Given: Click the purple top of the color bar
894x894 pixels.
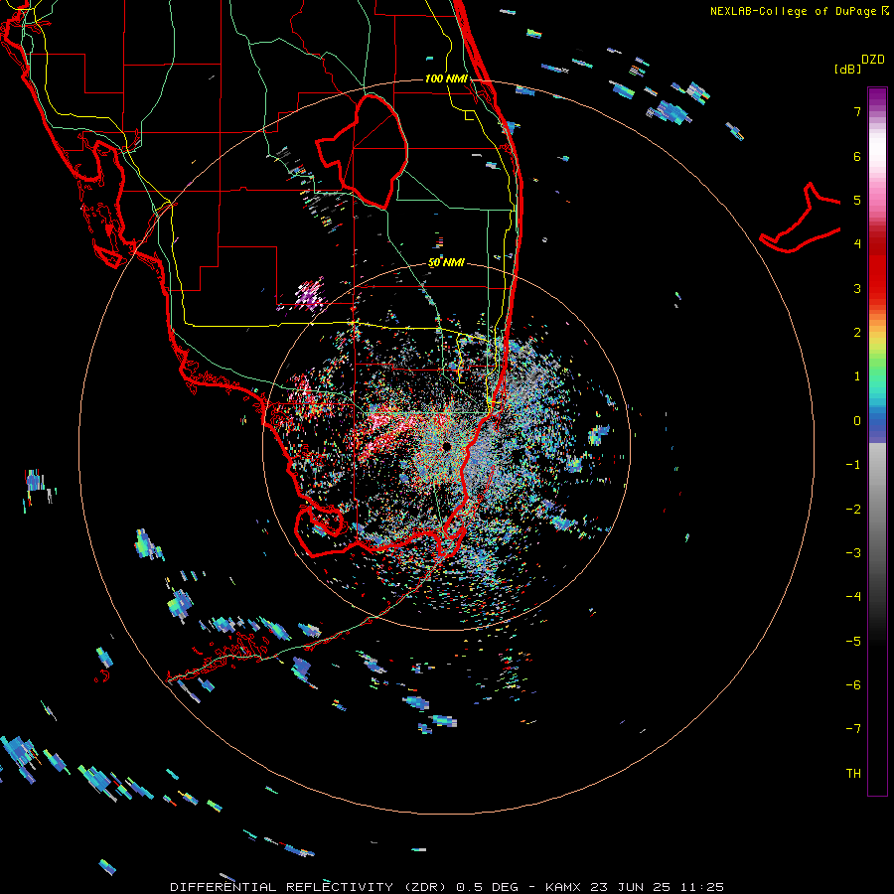Looking at the screenshot, I should 877,94.
